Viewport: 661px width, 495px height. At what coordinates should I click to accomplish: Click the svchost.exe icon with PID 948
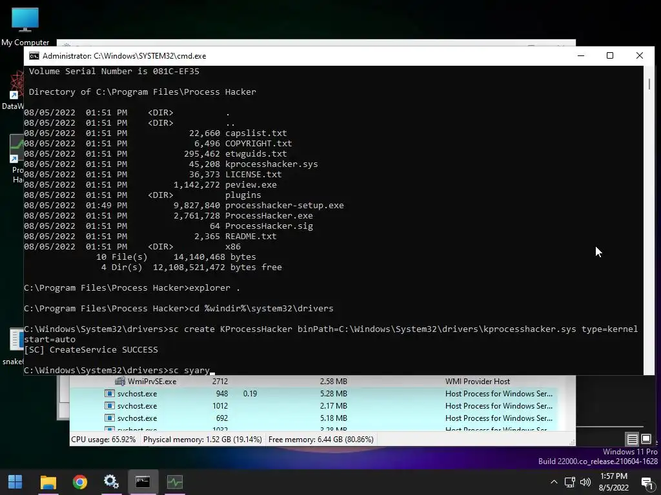pos(110,394)
